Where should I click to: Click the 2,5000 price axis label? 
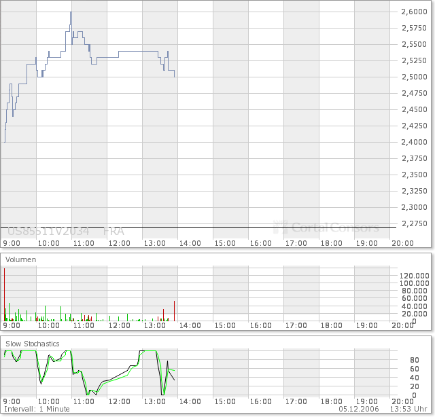[x=414, y=77]
